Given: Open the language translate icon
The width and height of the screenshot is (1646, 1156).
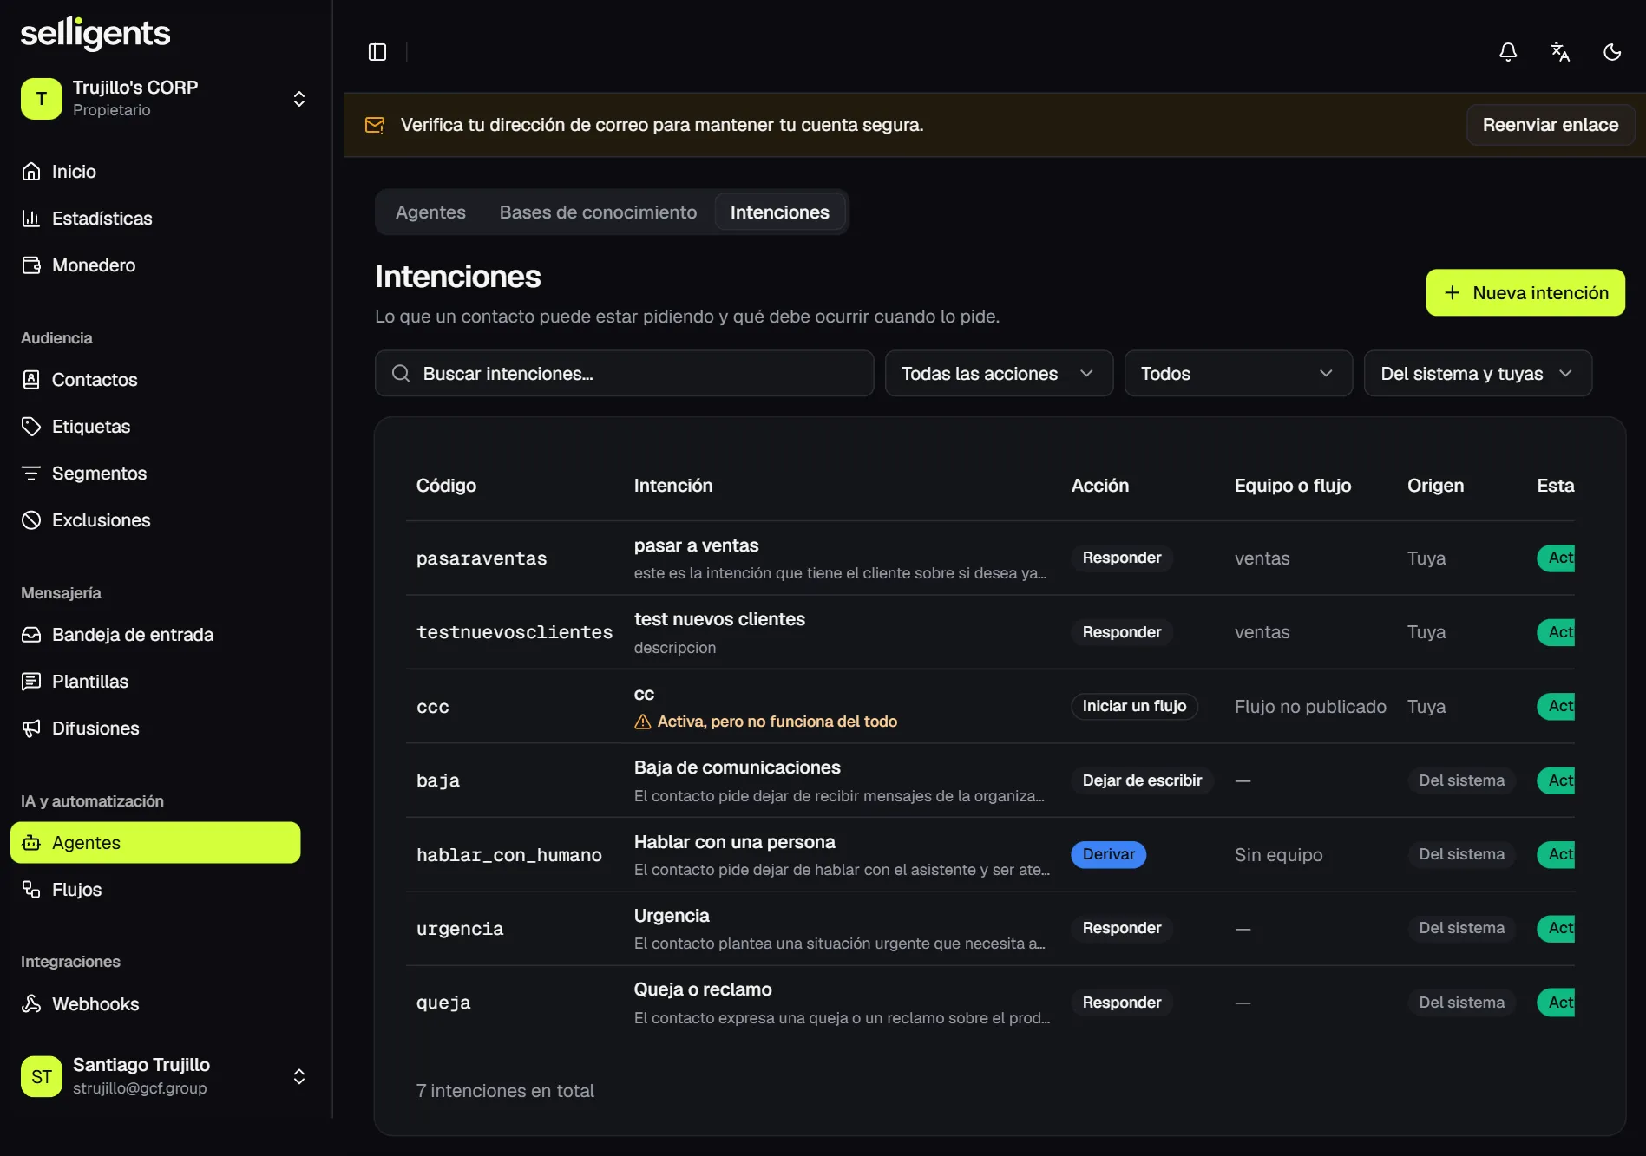Looking at the screenshot, I should (1560, 52).
